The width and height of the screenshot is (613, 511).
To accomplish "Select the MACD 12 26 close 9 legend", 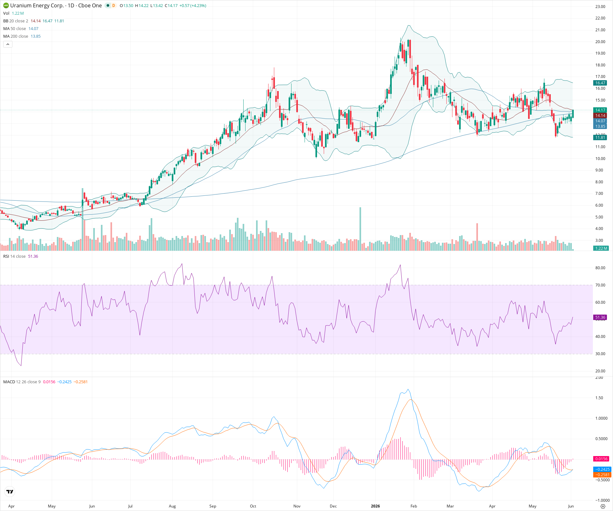I will [22, 382].
